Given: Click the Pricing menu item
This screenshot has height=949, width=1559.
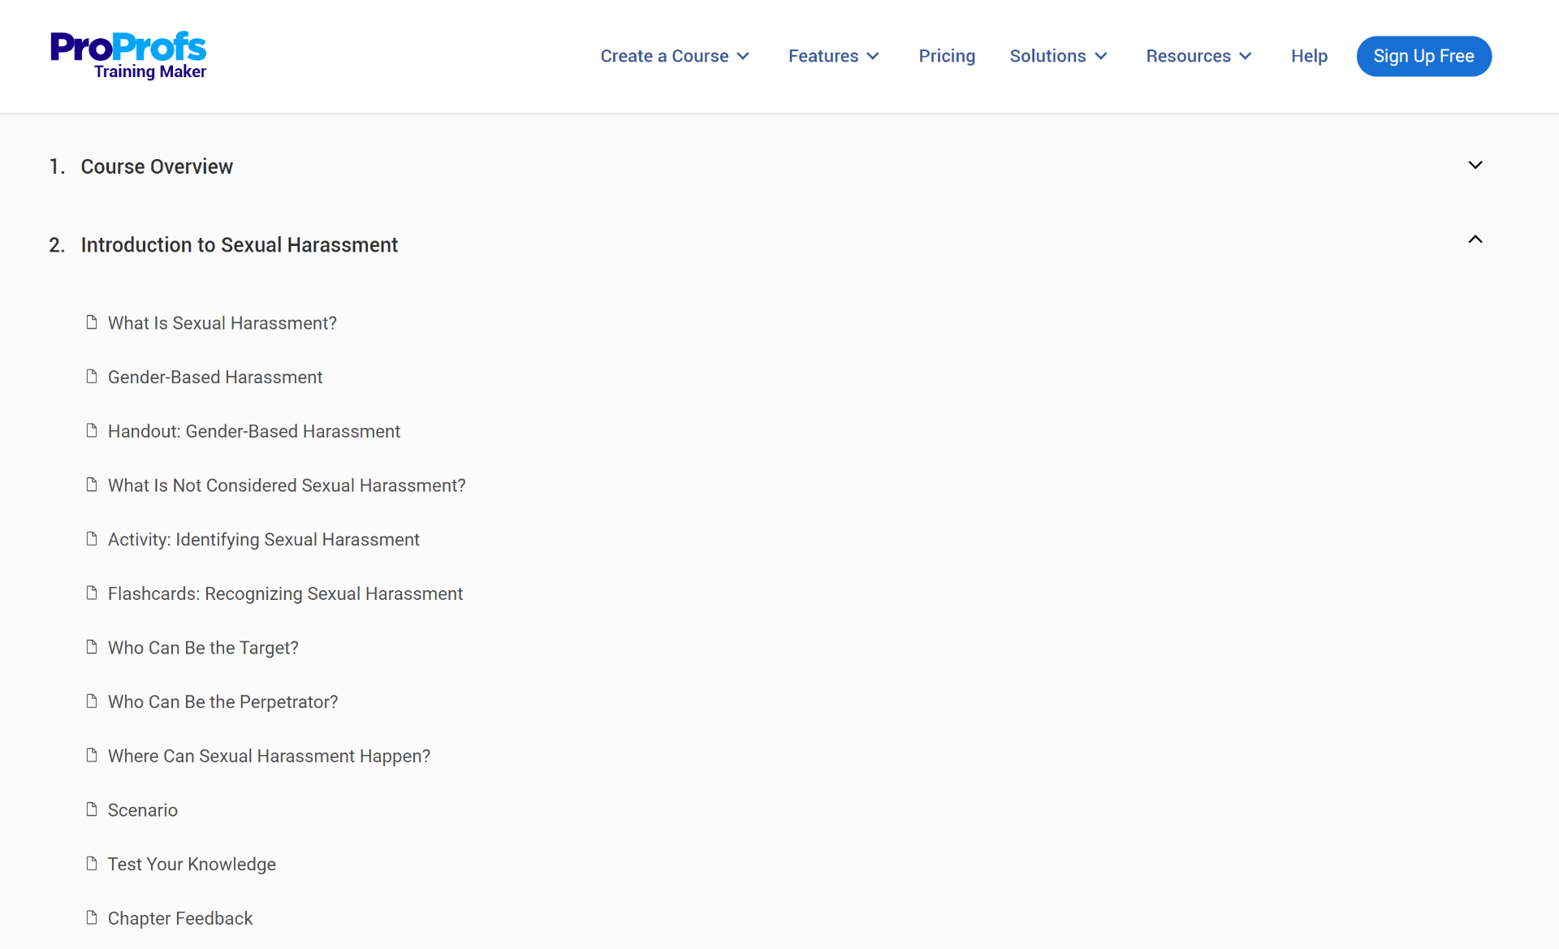Looking at the screenshot, I should pyautogui.click(x=948, y=56).
